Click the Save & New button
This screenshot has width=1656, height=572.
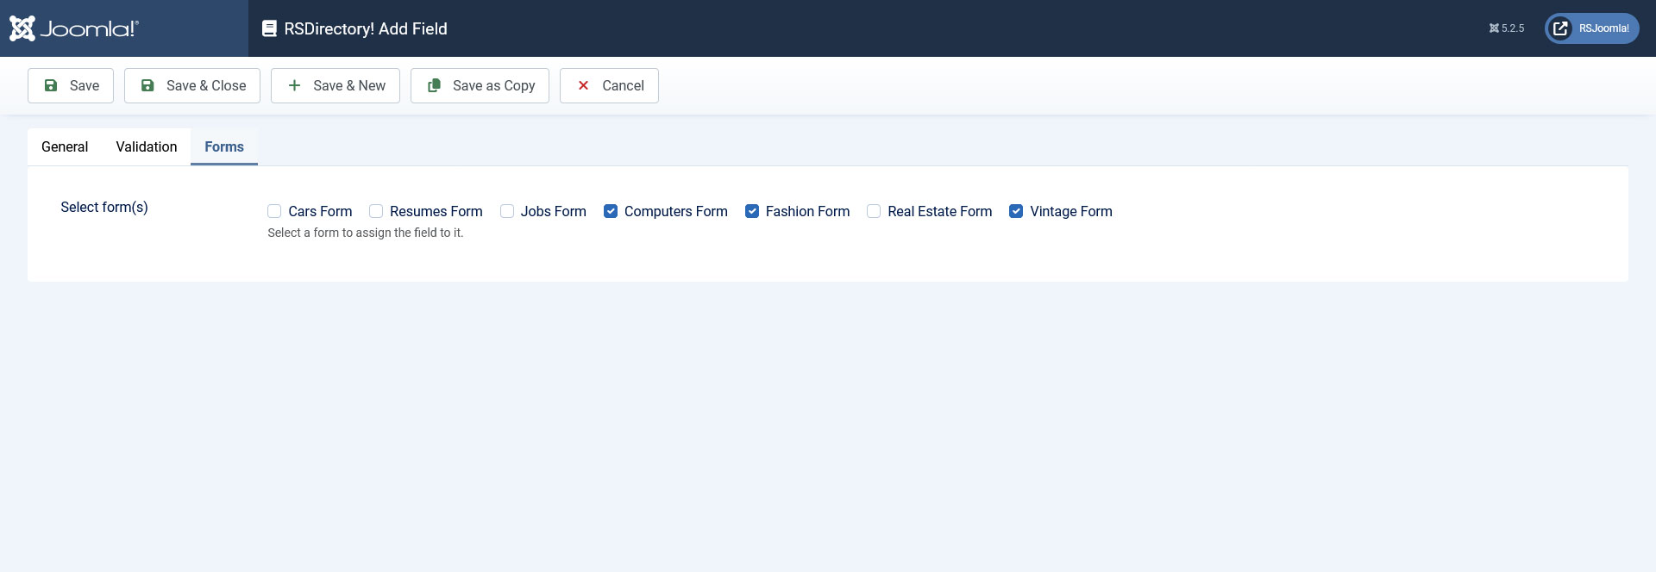[x=336, y=86]
